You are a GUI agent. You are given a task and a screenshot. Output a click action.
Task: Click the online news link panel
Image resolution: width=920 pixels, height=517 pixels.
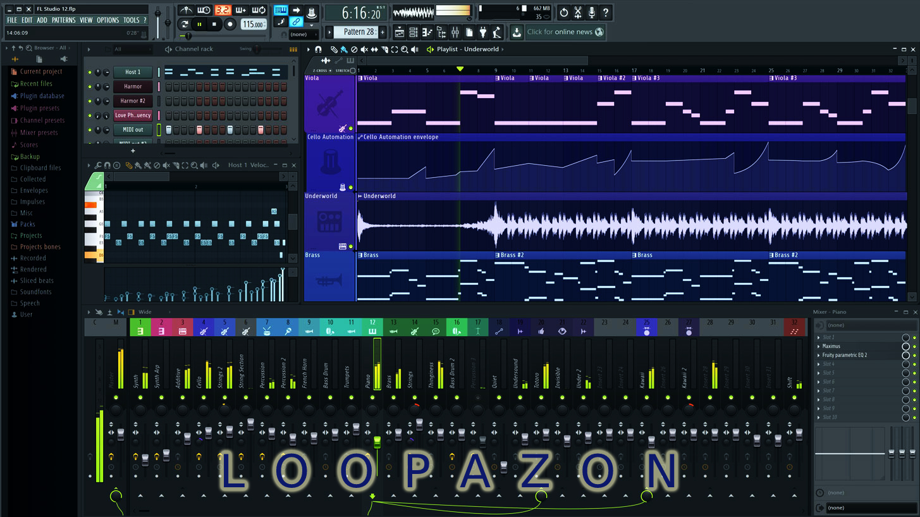click(565, 32)
